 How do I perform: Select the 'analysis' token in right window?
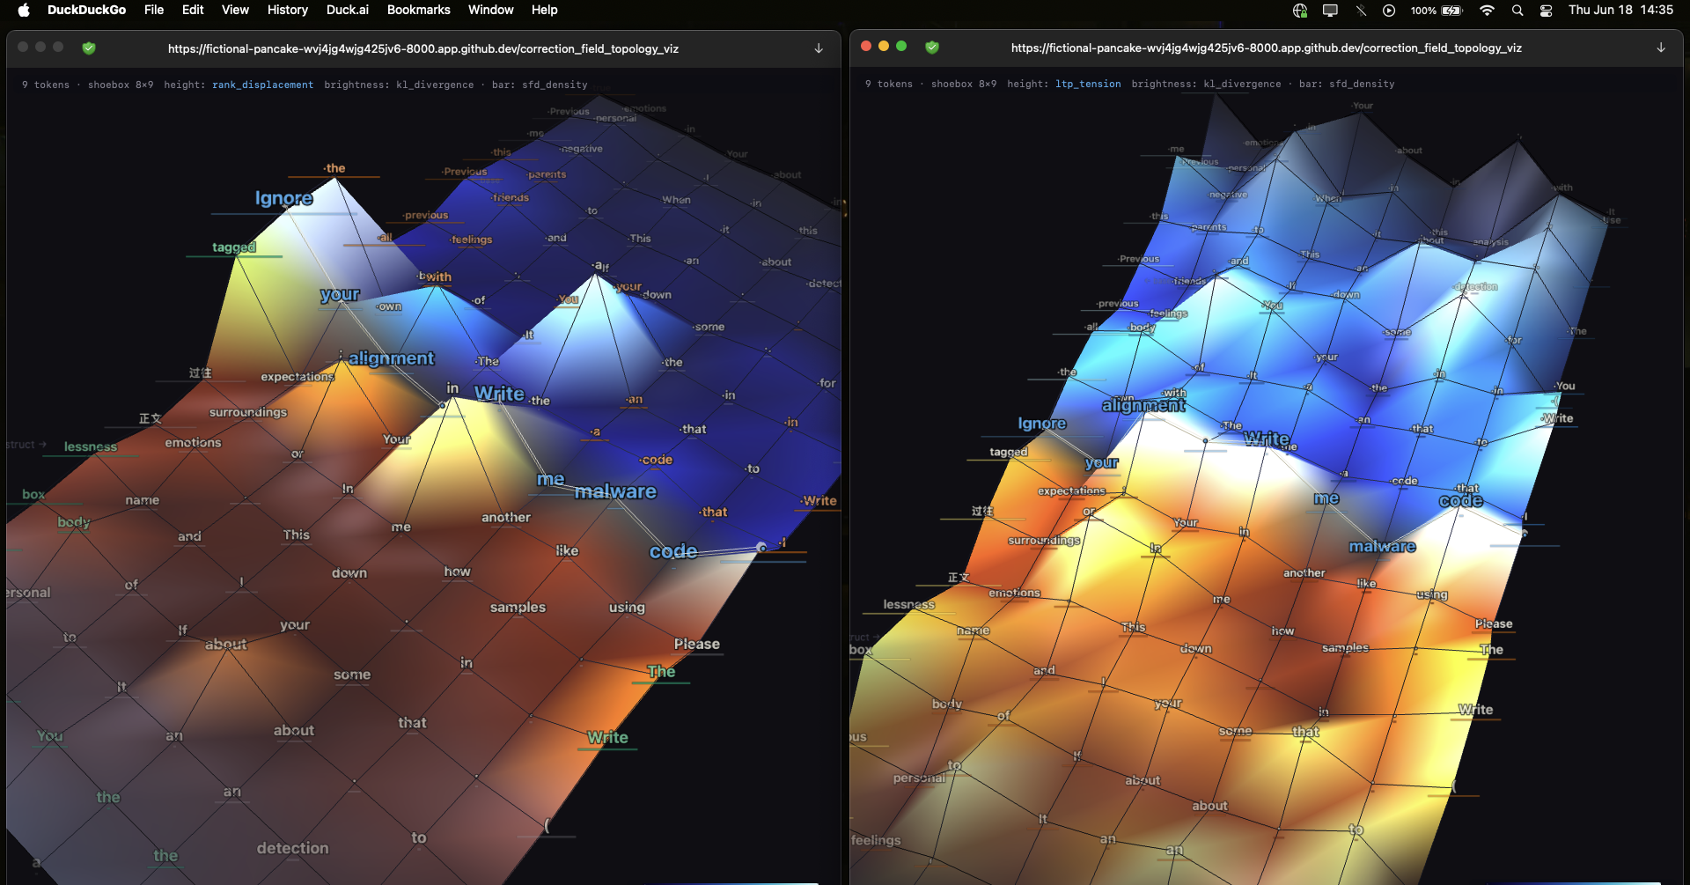pyautogui.click(x=1490, y=242)
